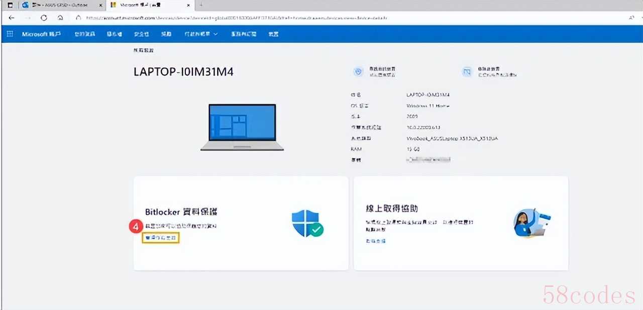This screenshot has width=643, height=310.
Task: Open the second navigation item after Microsoft account
Action: point(114,34)
